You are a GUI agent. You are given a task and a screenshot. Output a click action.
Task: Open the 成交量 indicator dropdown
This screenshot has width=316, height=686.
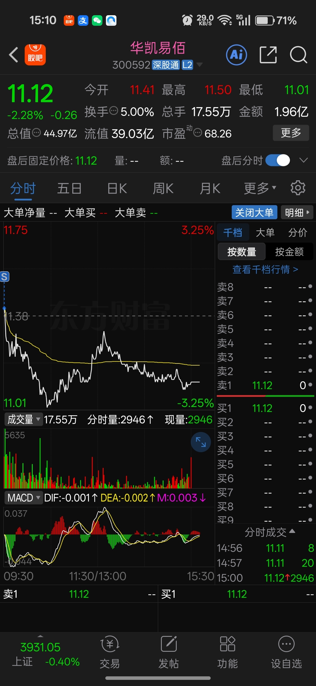tap(23, 419)
